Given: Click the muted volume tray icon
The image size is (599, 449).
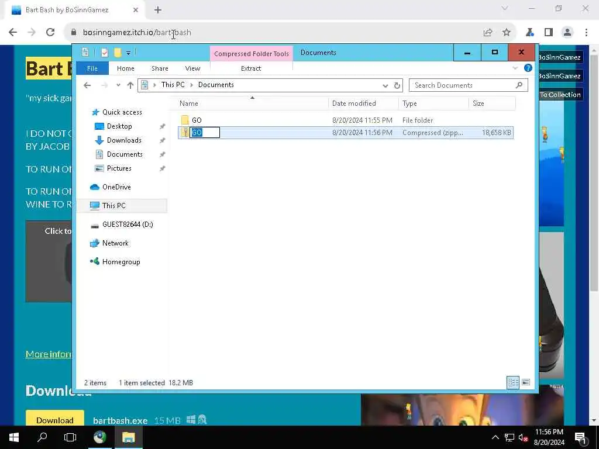Looking at the screenshot, I should coord(523,437).
